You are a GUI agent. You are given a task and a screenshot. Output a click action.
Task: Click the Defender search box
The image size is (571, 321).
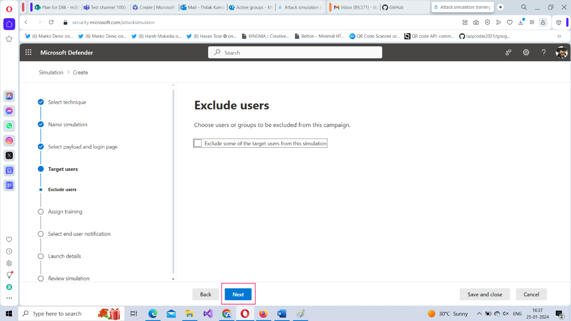tap(295, 53)
